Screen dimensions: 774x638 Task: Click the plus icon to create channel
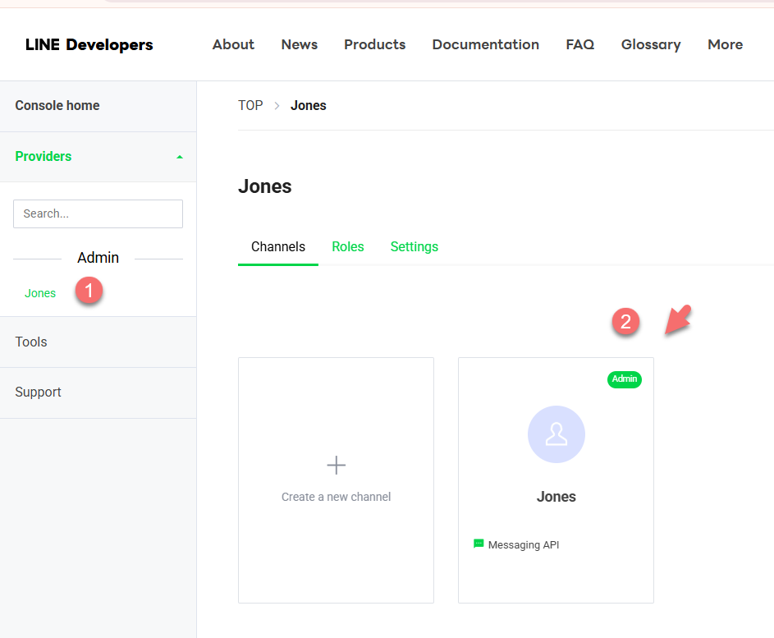coord(337,466)
